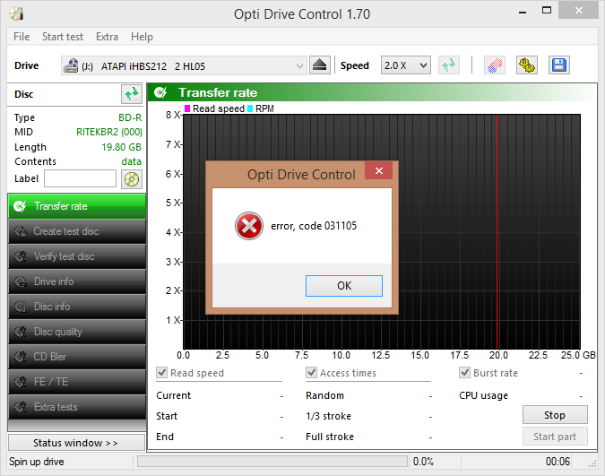This screenshot has width=605, height=476.
Task: Click the 1/3 stroke label
Action: [x=328, y=416]
